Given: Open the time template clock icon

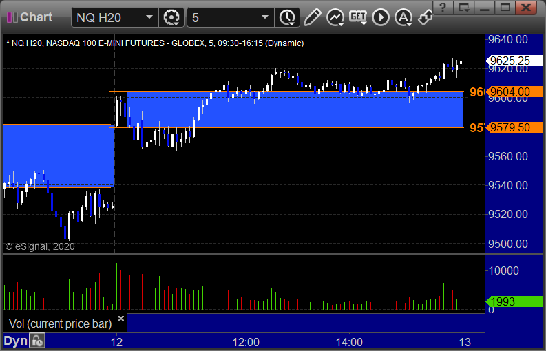Looking at the screenshot, I should pos(287,17).
